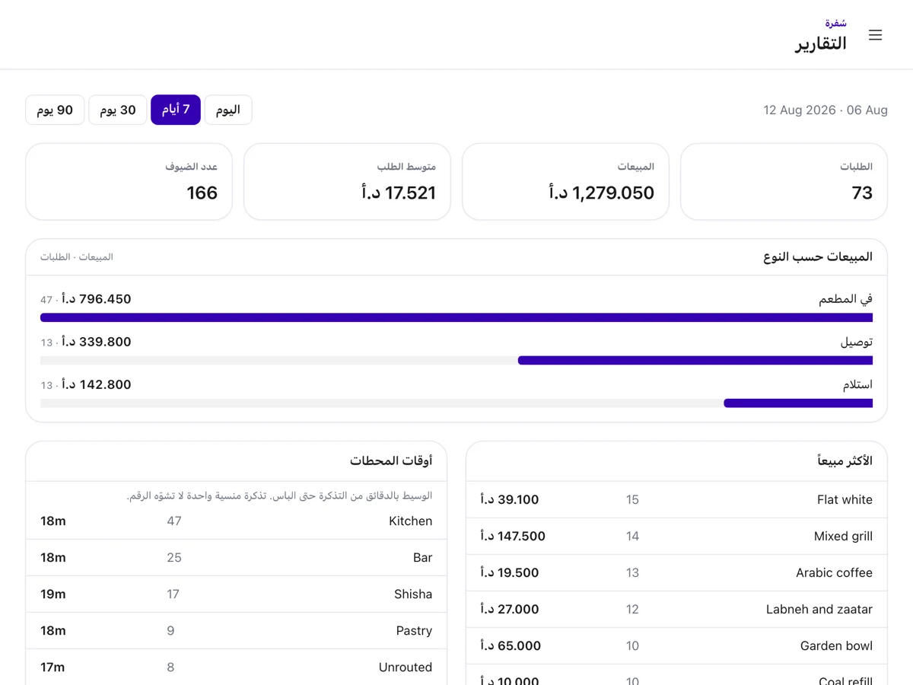Image resolution: width=913 pixels, height=685 pixels.
Task: Click the 147.500 د.أ amount
Action: click(x=513, y=537)
